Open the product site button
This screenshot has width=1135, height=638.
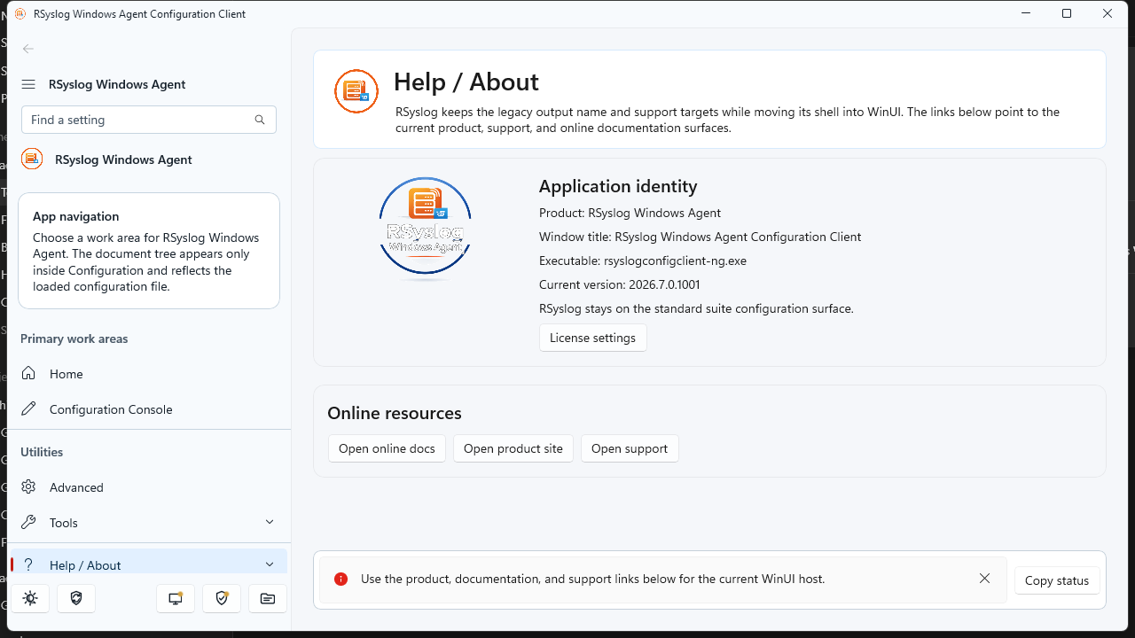tap(513, 448)
